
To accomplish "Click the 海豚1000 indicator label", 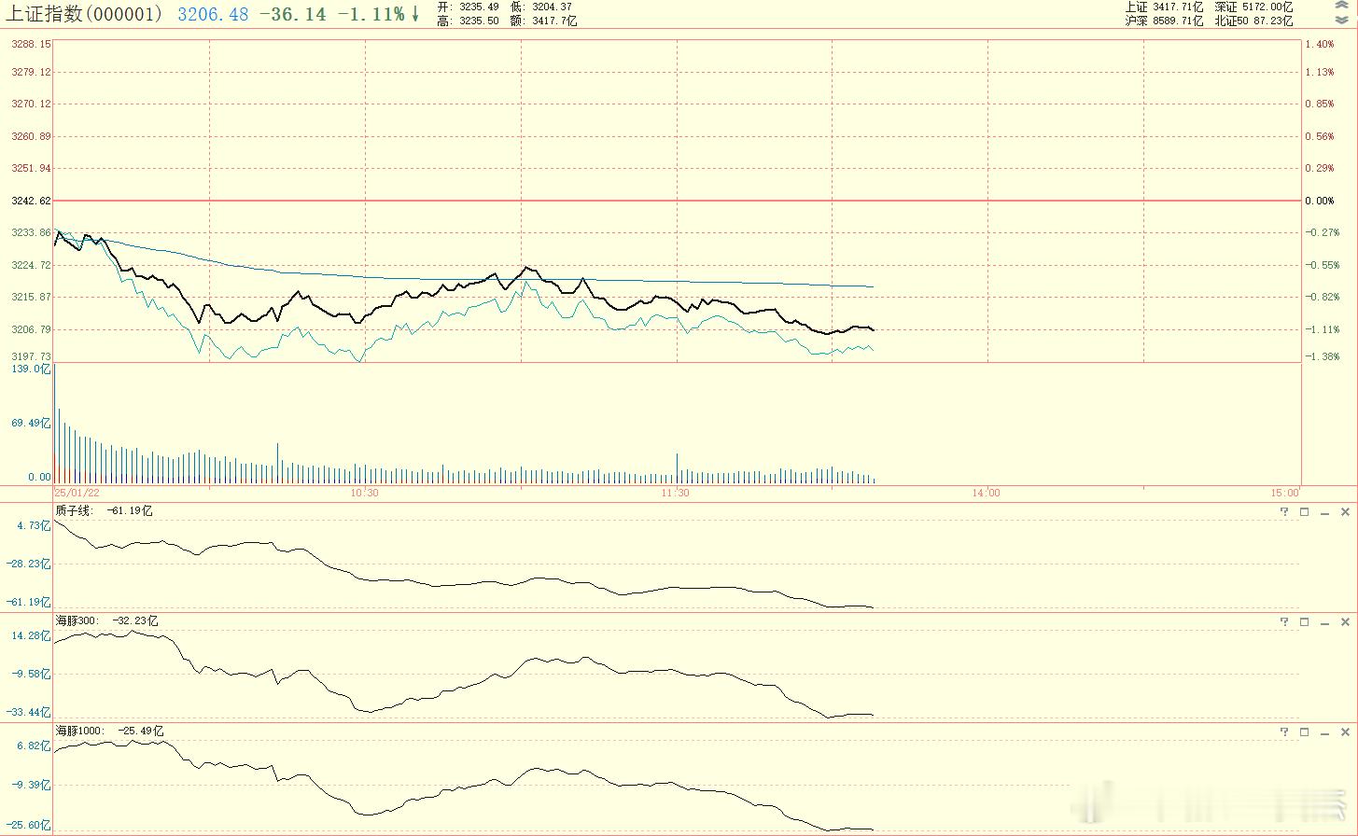I will click(x=80, y=731).
